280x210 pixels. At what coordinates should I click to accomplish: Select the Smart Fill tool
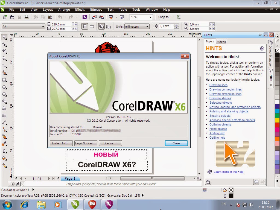tap(4, 73)
